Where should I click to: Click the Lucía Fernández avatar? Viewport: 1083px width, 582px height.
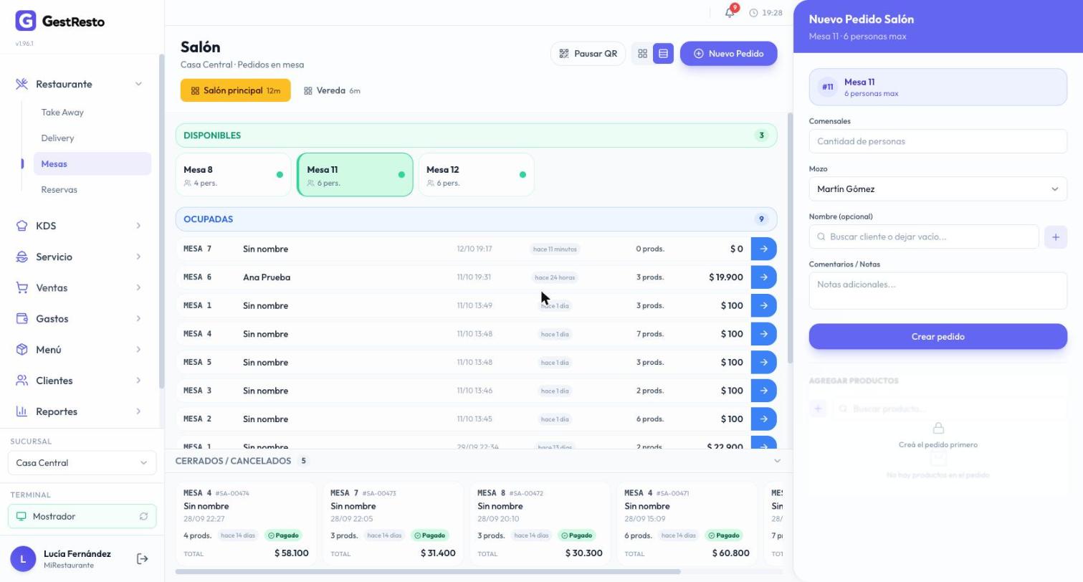(23, 559)
